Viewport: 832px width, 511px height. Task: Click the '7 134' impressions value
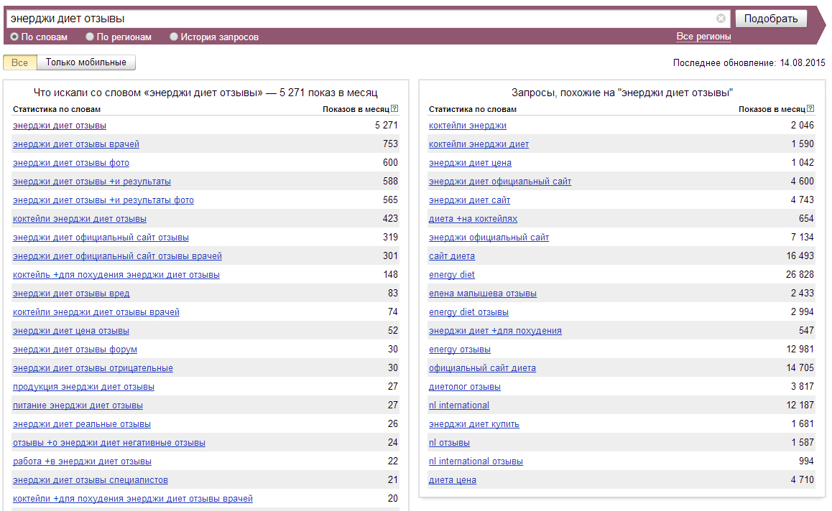(803, 238)
